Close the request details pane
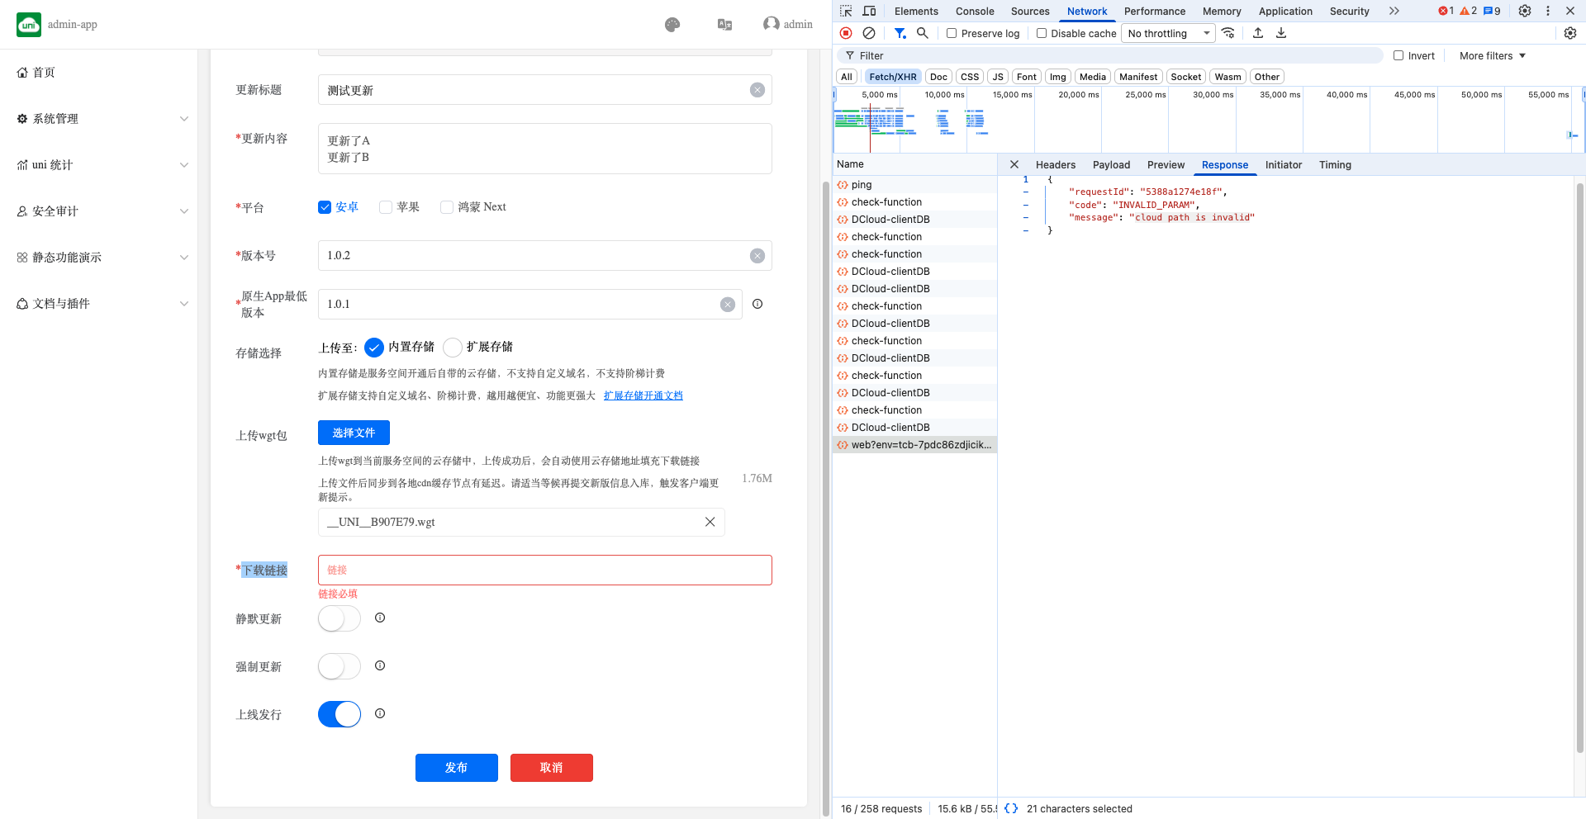Screen dimensions: 1586x819 coord(1014,164)
